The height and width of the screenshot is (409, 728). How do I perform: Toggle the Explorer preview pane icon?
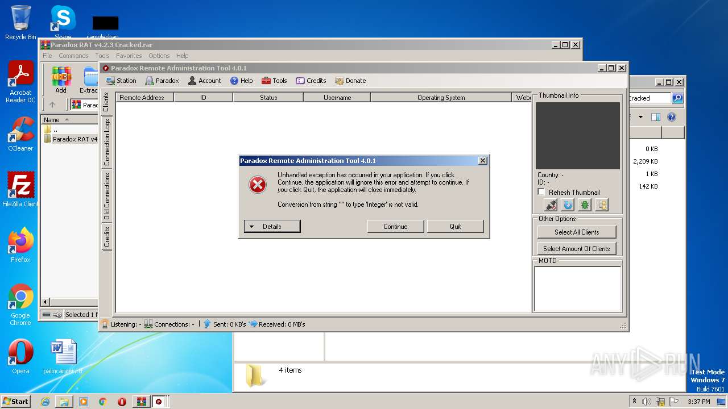click(655, 117)
